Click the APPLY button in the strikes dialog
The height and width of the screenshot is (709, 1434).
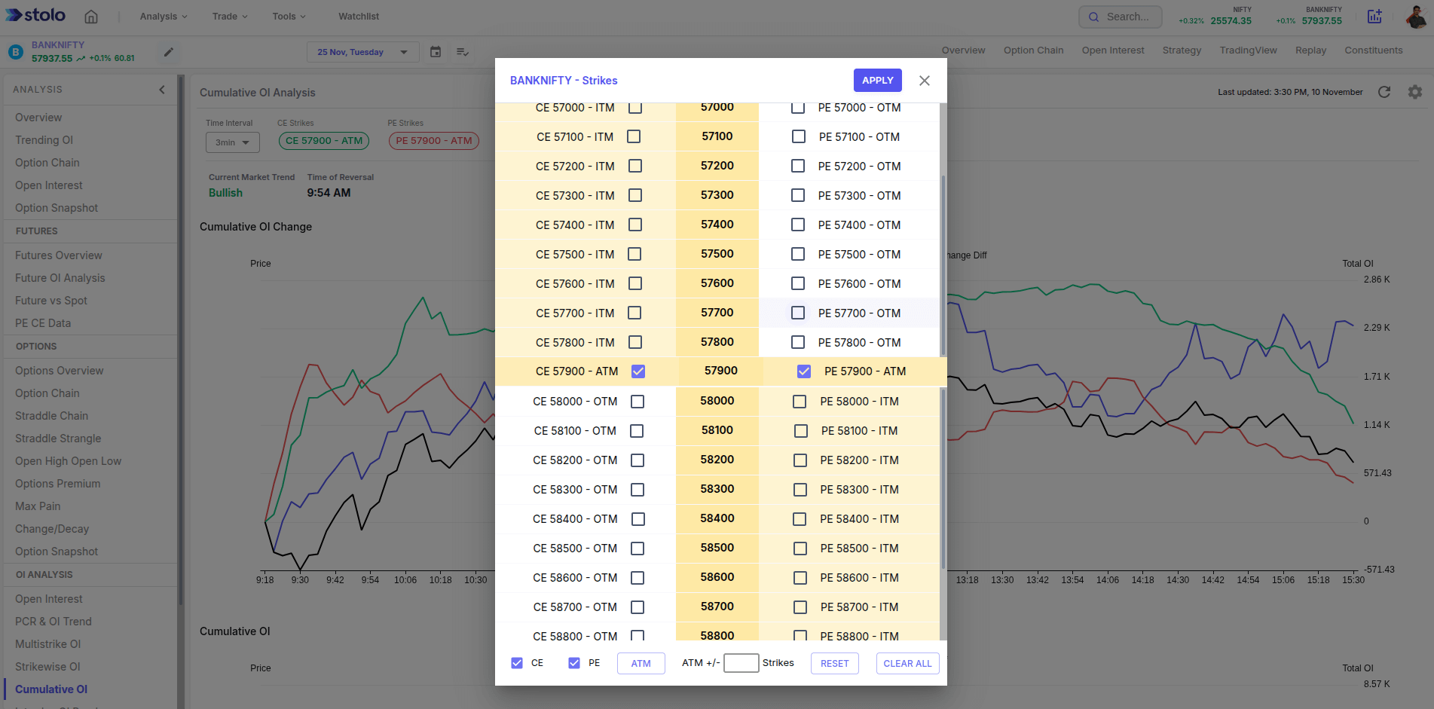877,80
